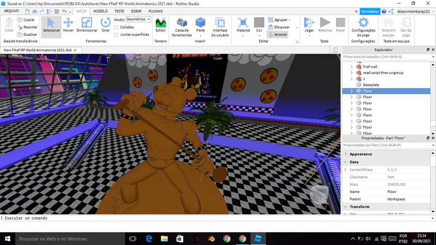Image resolution: width=436 pixels, height=245 pixels.
Task: Enable Juntar superfícies checkbox
Action: click(116, 35)
